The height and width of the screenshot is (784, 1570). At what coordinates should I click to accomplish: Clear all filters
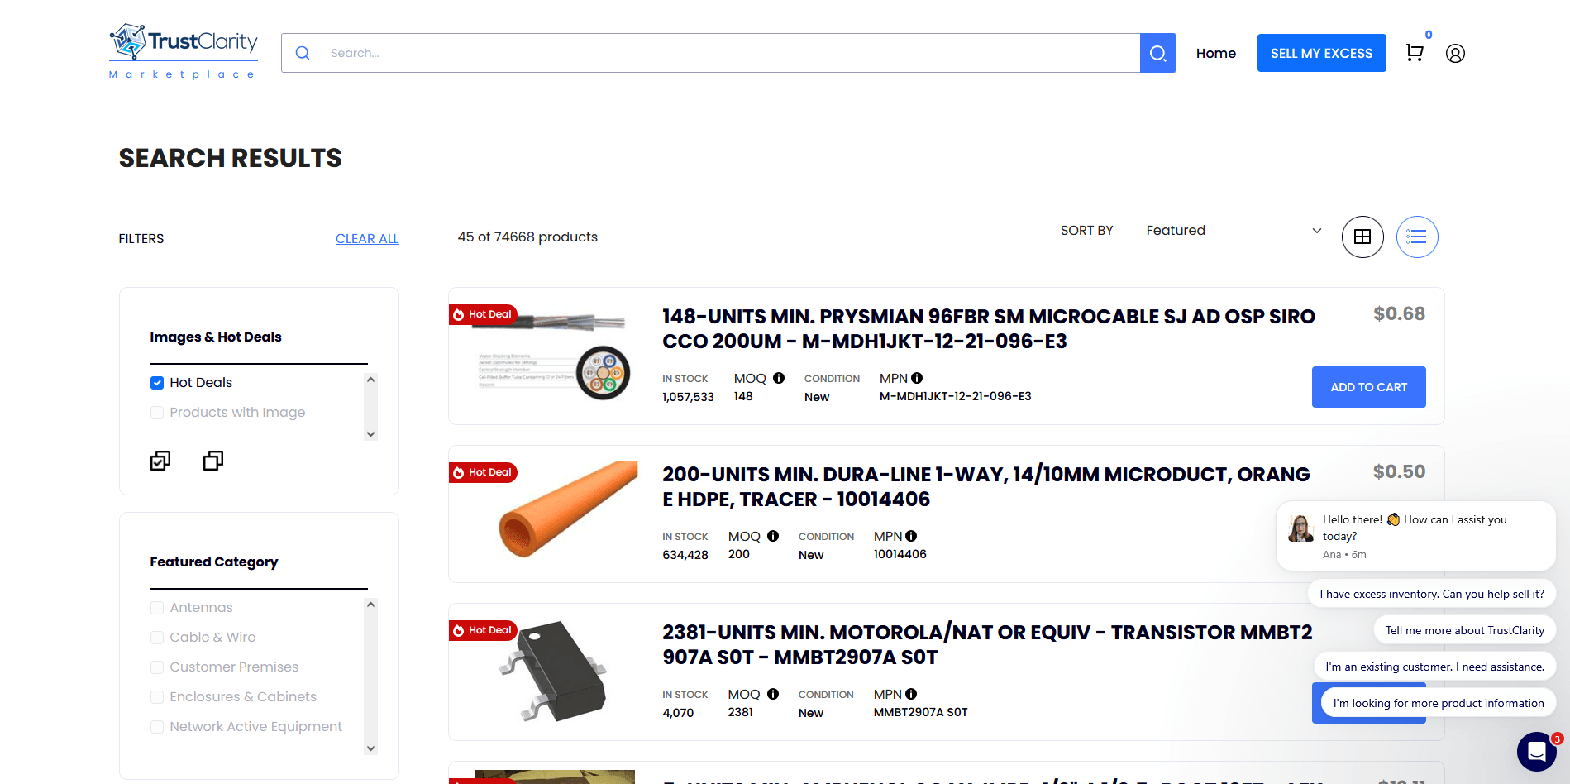367,238
